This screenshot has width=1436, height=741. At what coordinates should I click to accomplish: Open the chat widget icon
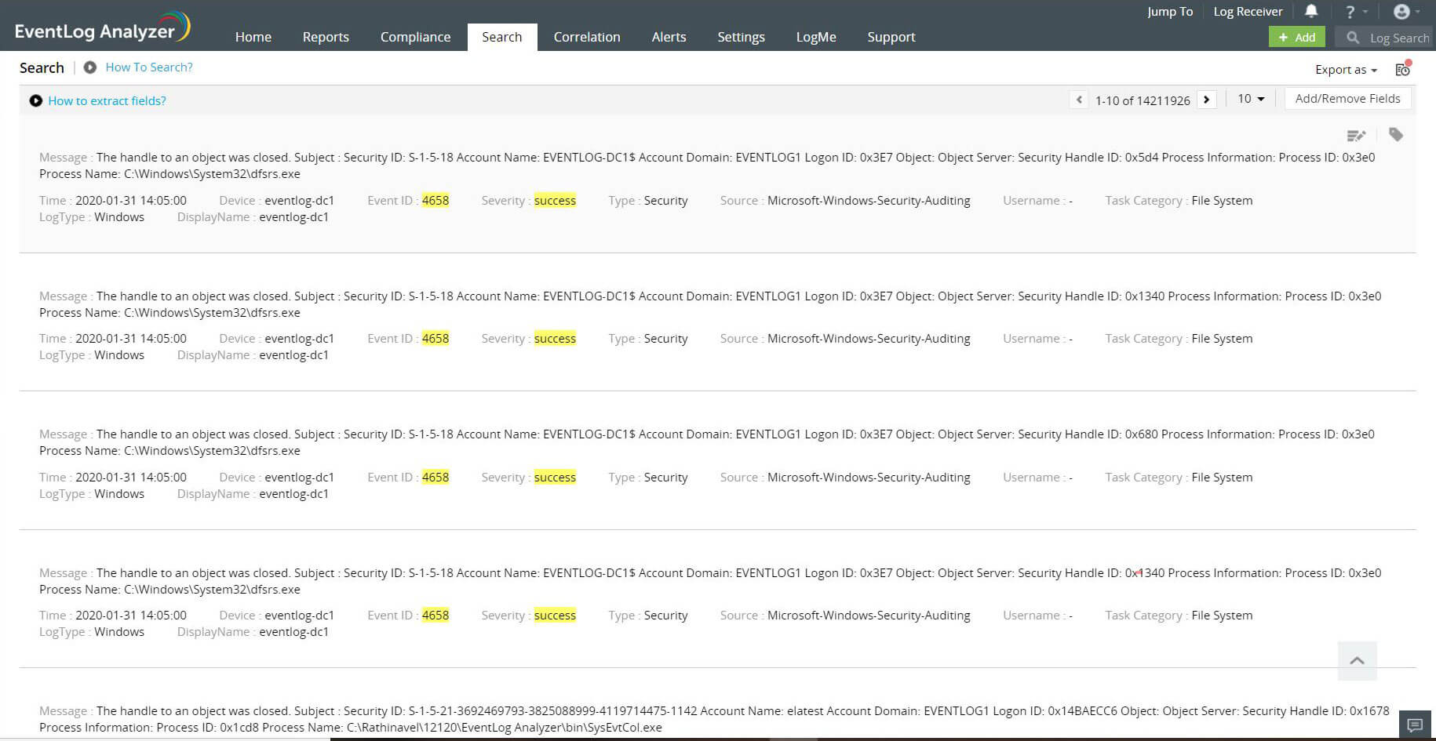[x=1415, y=725]
